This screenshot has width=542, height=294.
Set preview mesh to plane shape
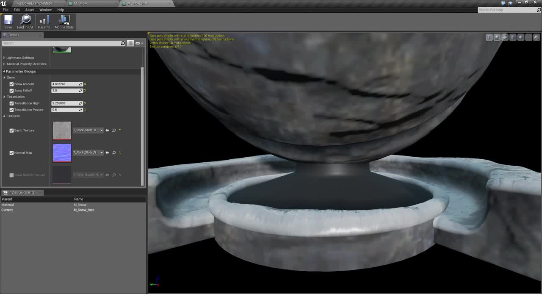pos(505,37)
